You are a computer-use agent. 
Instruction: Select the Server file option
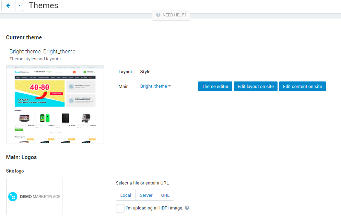[x=146, y=195]
